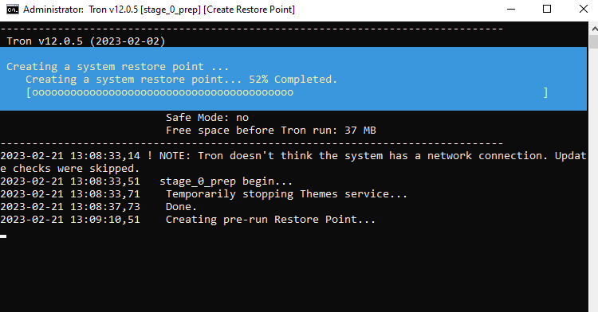The width and height of the screenshot is (598, 312).
Task: Click the blinking console cursor
Action: coord(3,236)
